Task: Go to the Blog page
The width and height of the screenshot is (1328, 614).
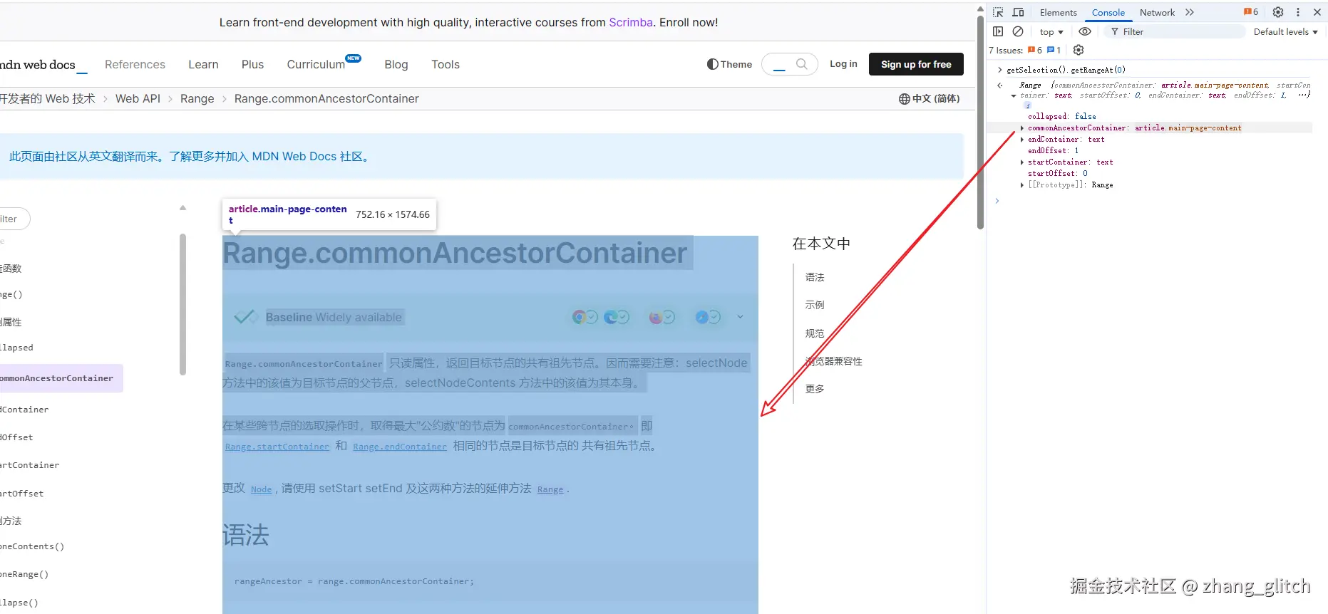Action: (396, 64)
